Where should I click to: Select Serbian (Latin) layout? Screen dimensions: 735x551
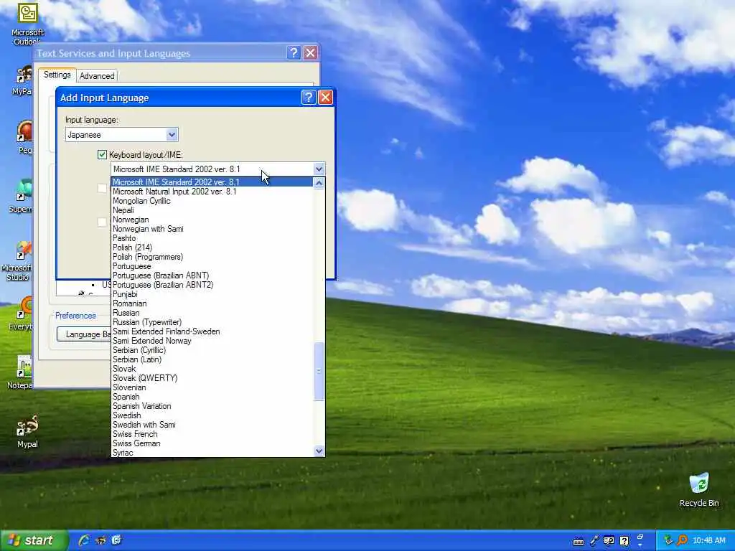(212, 360)
